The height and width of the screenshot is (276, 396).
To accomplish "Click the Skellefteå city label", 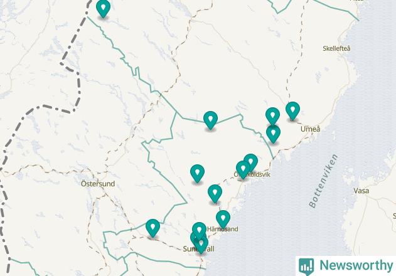I will point(336,48).
